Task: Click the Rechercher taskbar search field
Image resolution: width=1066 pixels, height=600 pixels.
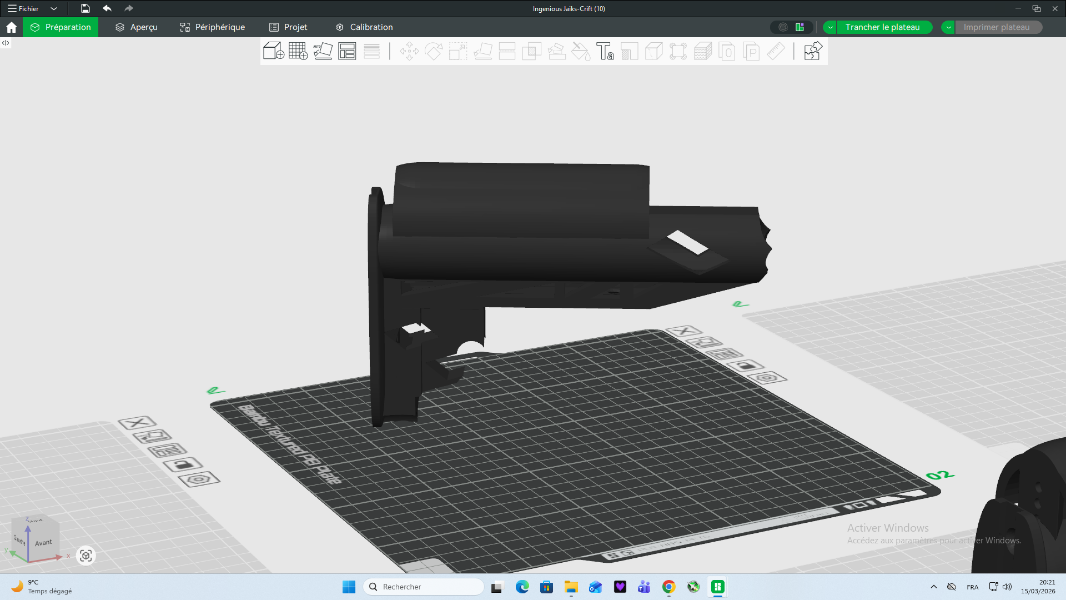Action: 424,587
